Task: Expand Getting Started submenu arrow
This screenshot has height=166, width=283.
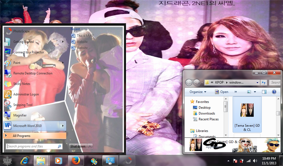Action: click(x=63, y=42)
